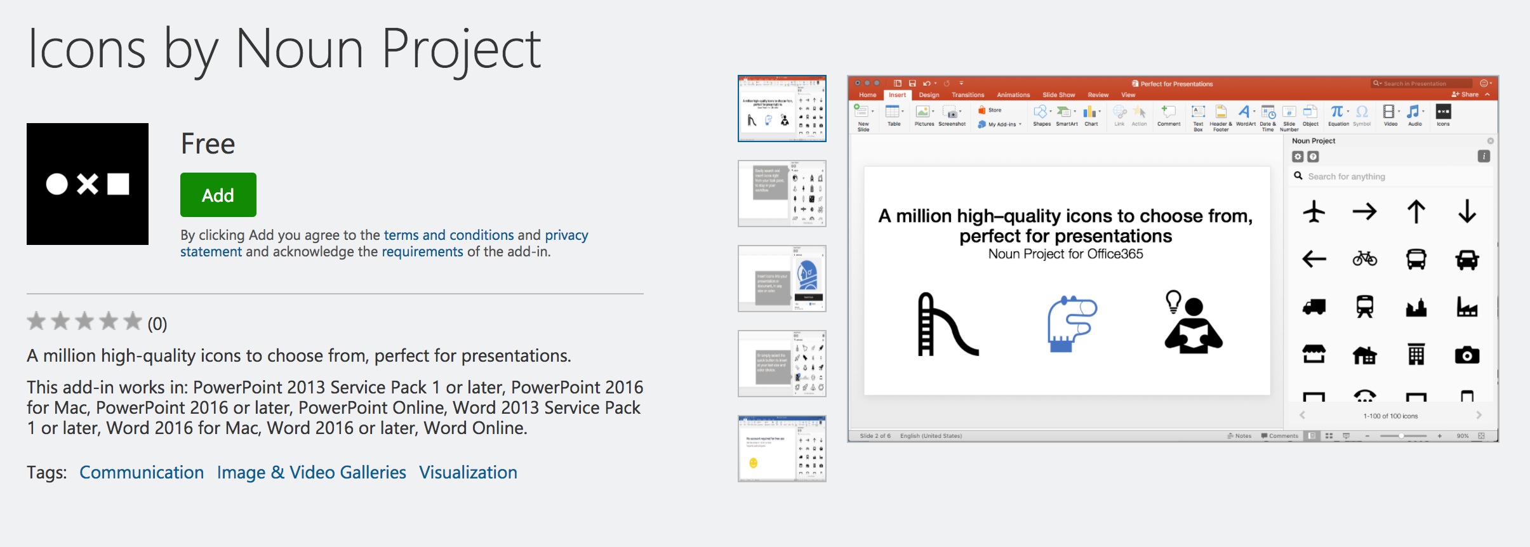This screenshot has width=1530, height=547.
Task: Insert a SmartArt graphic from the ribbon
Action: point(1067,116)
